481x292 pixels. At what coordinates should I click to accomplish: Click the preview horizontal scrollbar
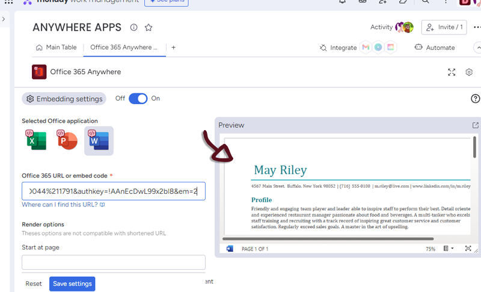click(337, 239)
